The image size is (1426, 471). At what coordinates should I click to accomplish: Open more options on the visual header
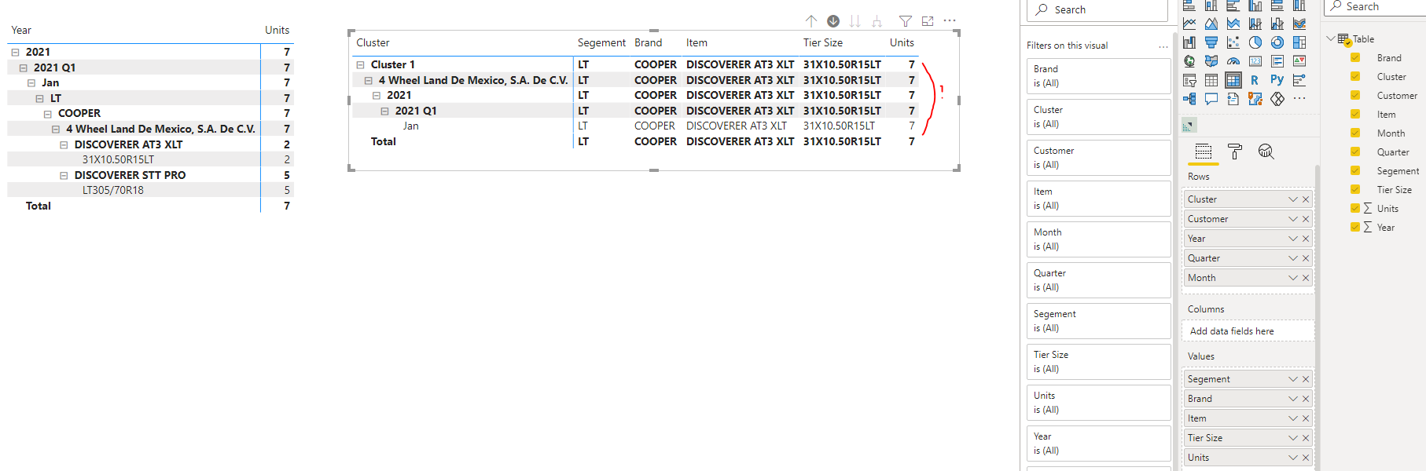pos(950,21)
